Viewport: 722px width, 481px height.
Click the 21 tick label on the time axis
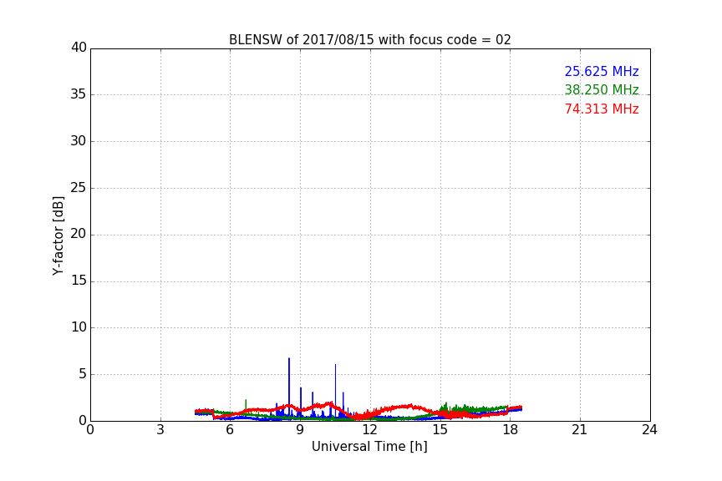coord(580,430)
